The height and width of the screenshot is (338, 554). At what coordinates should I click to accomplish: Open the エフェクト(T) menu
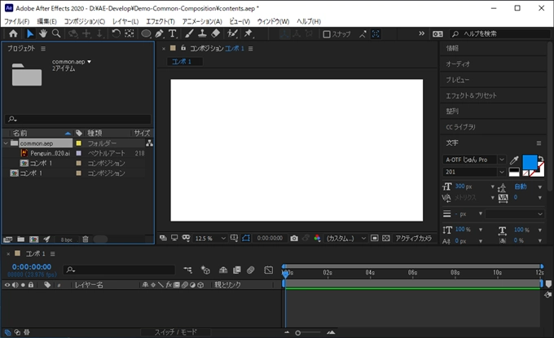click(x=160, y=21)
